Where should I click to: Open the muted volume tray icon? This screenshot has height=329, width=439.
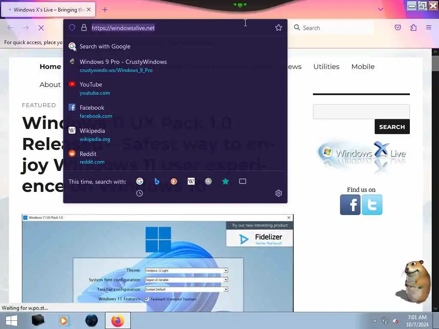coord(395,321)
